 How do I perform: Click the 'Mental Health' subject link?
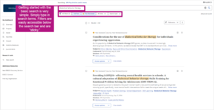tap(106, 91)
